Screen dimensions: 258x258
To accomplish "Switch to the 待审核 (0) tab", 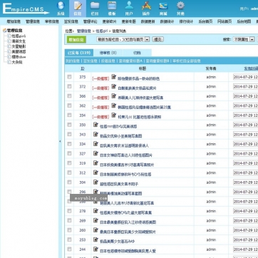I will (x=108, y=53).
